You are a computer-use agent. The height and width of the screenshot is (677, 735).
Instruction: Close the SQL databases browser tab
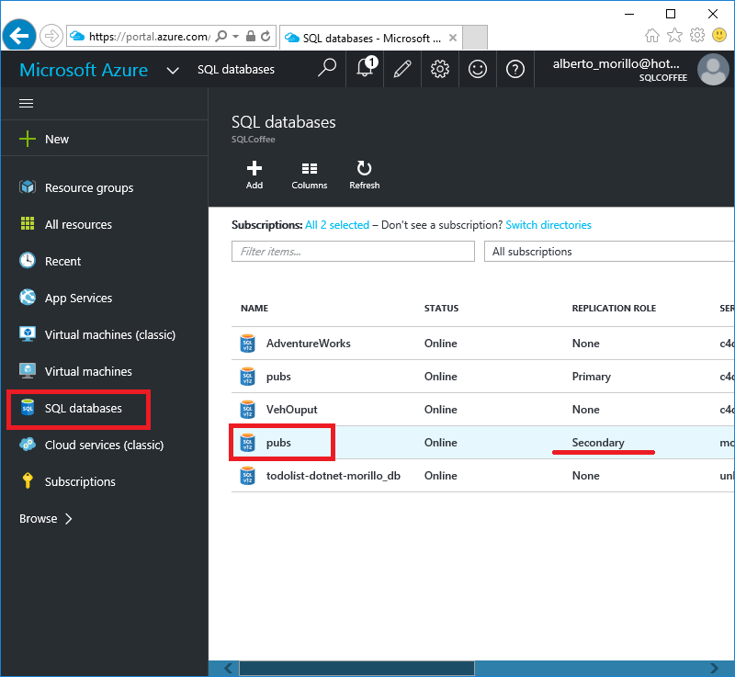click(452, 38)
